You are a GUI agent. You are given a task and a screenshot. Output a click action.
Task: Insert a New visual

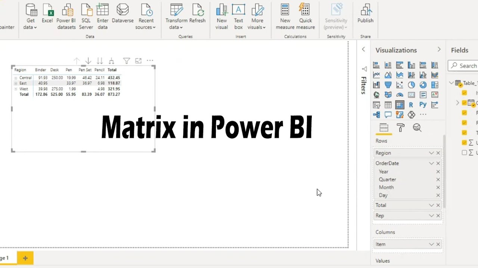(x=221, y=17)
